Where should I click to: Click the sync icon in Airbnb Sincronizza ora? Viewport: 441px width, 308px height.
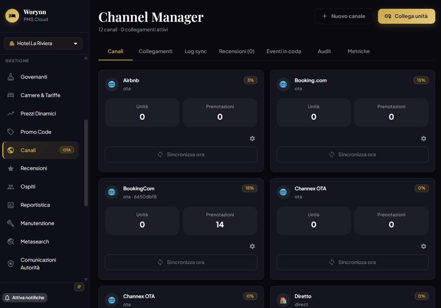(160, 154)
